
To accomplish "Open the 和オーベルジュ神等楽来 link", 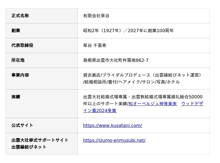I will click(x=153, y=104).
